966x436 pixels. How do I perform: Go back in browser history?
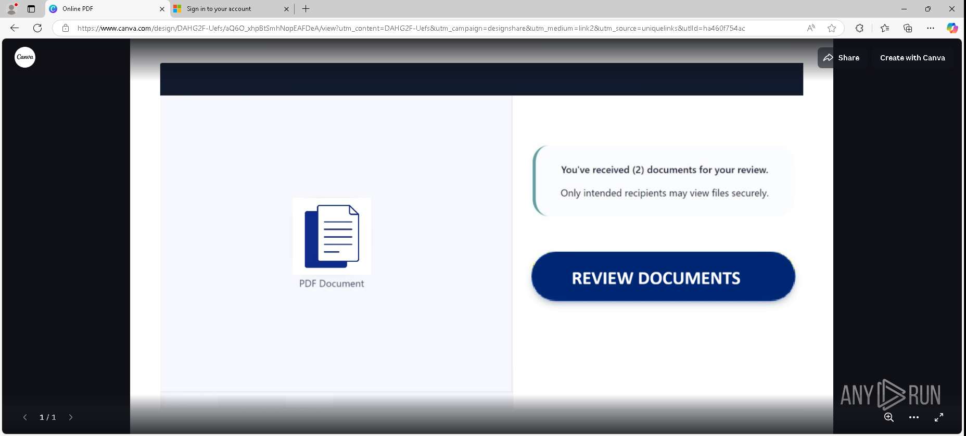point(15,28)
